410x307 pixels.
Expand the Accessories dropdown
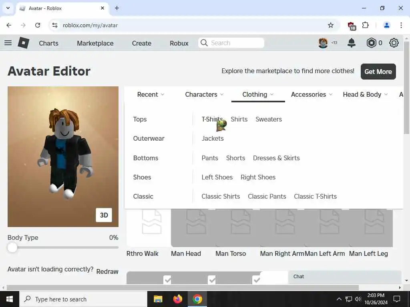(x=312, y=94)
